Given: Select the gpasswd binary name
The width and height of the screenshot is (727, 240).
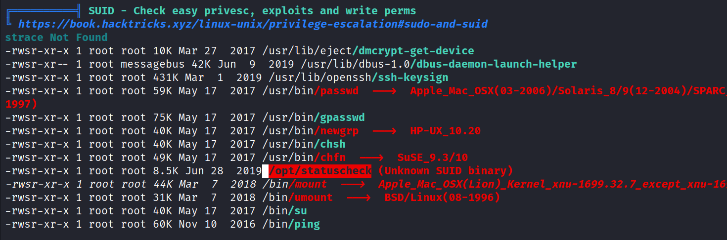Looking at the screenshot, I should 341,118.
